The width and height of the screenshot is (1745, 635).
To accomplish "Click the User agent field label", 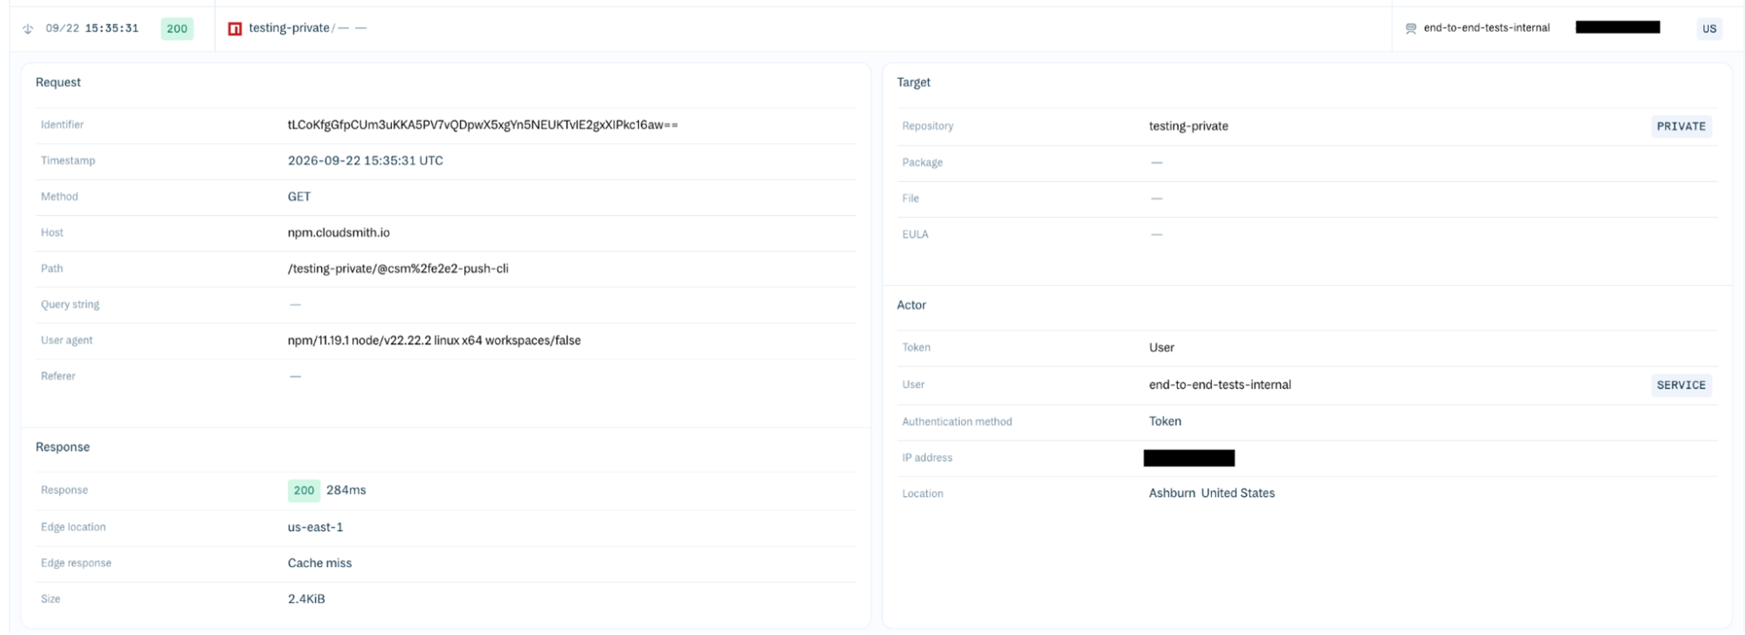I will 66,340.
